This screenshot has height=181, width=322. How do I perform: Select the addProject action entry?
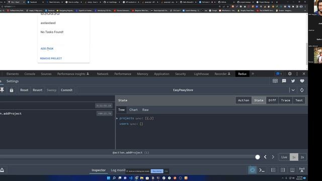(x=57, y=114)
